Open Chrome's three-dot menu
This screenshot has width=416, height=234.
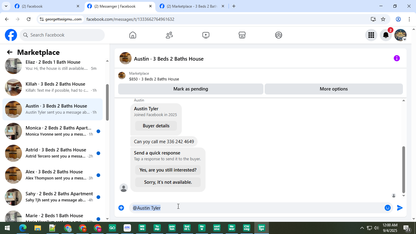pos(409,19)
